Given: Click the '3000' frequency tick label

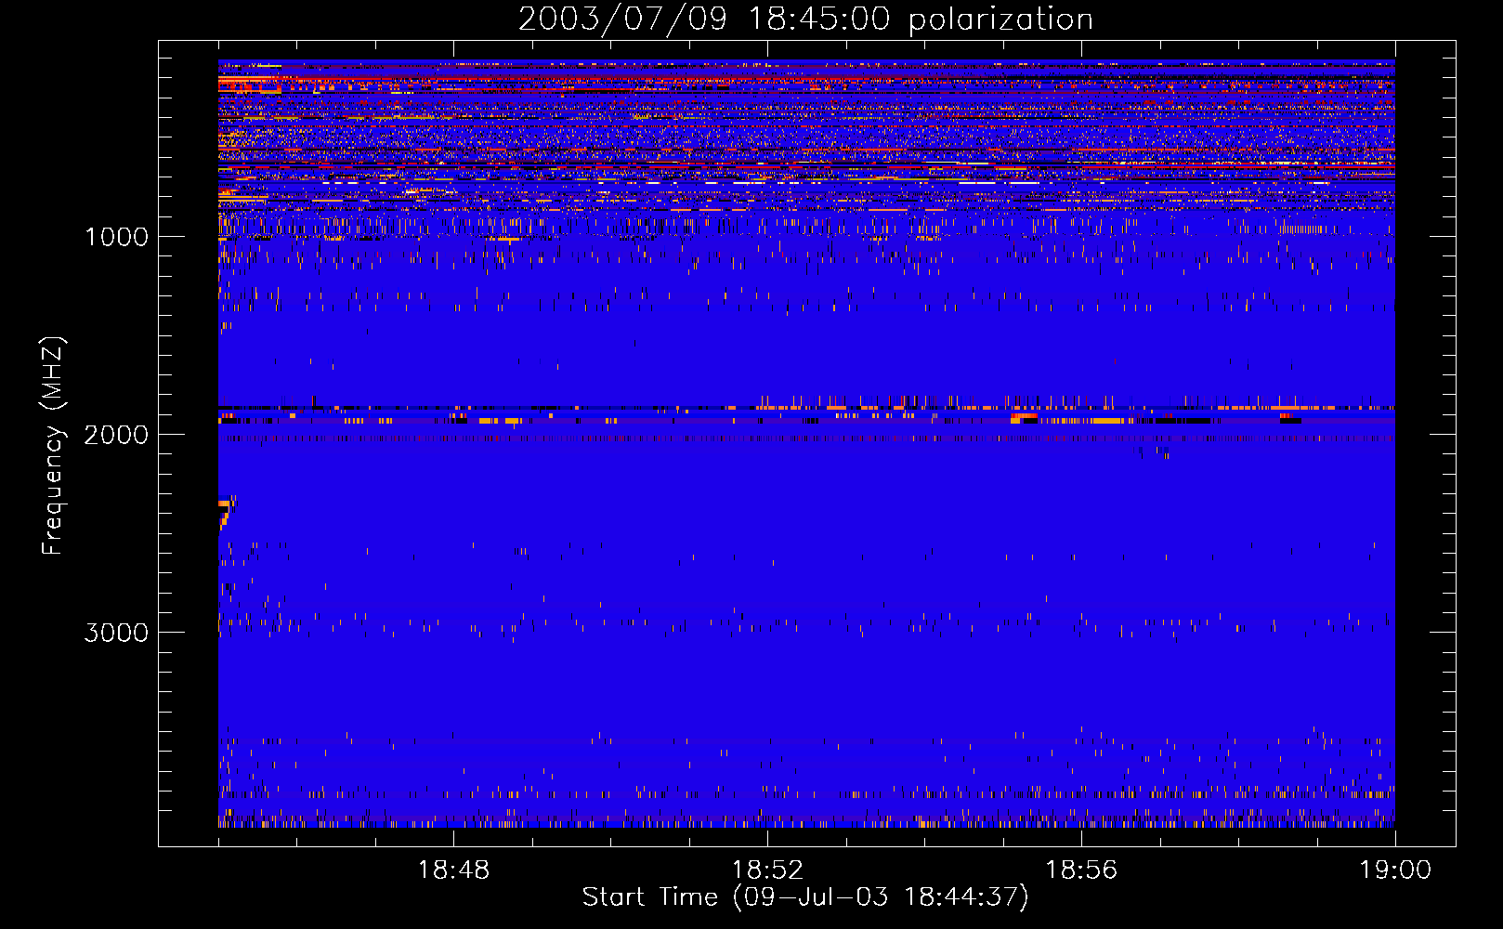Looking at the screenshot, I should (116, 633).
